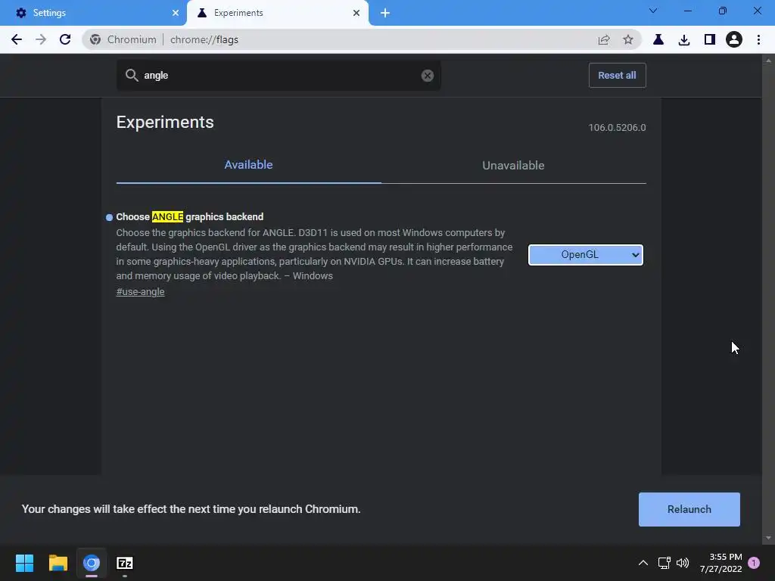Open the #use-angle flag link
This screenshot has width=775, height=581.
[x=140, y=292]
